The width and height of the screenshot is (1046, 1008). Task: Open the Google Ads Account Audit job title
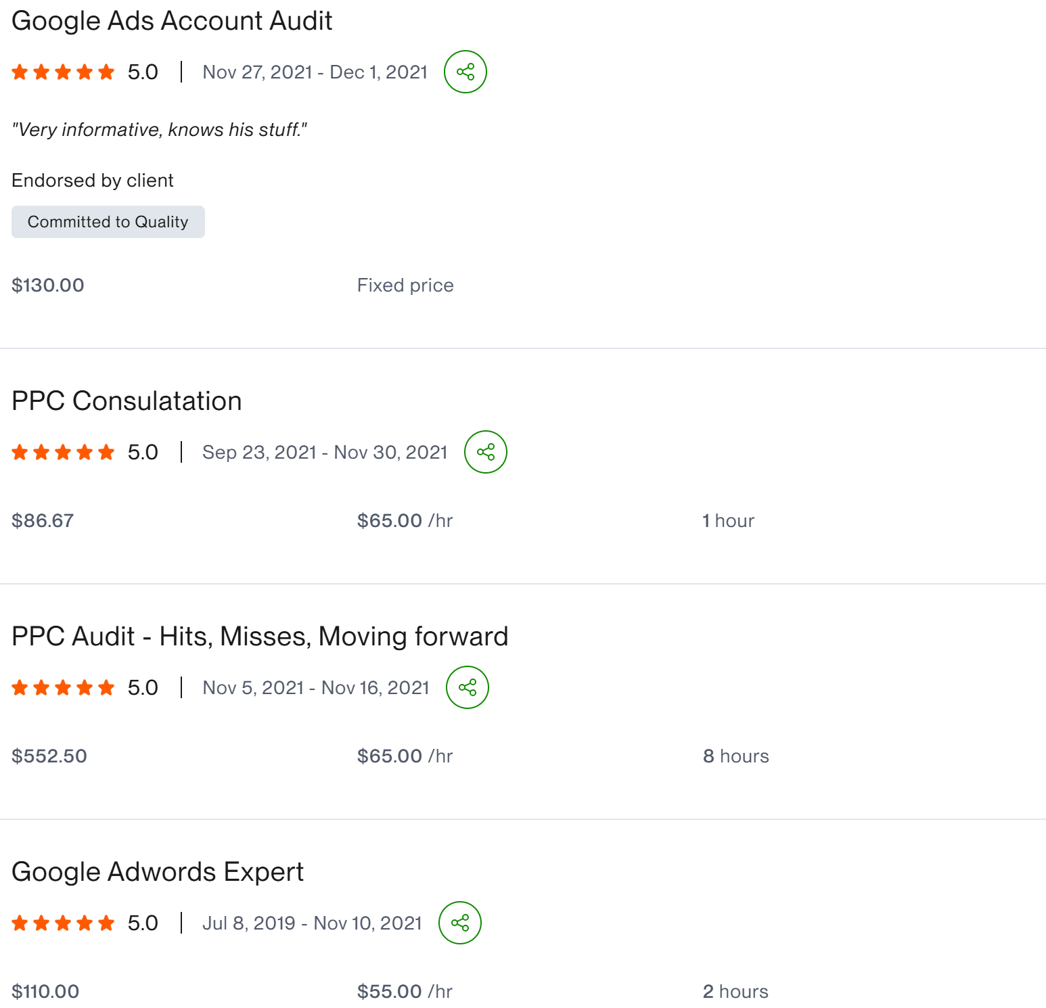[x=172, y=21]
